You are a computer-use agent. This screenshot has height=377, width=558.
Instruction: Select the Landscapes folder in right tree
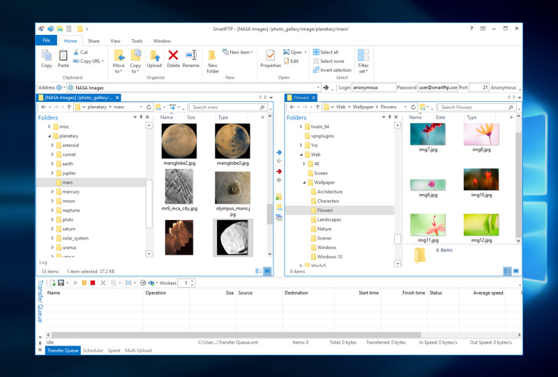tap(329, 220)
